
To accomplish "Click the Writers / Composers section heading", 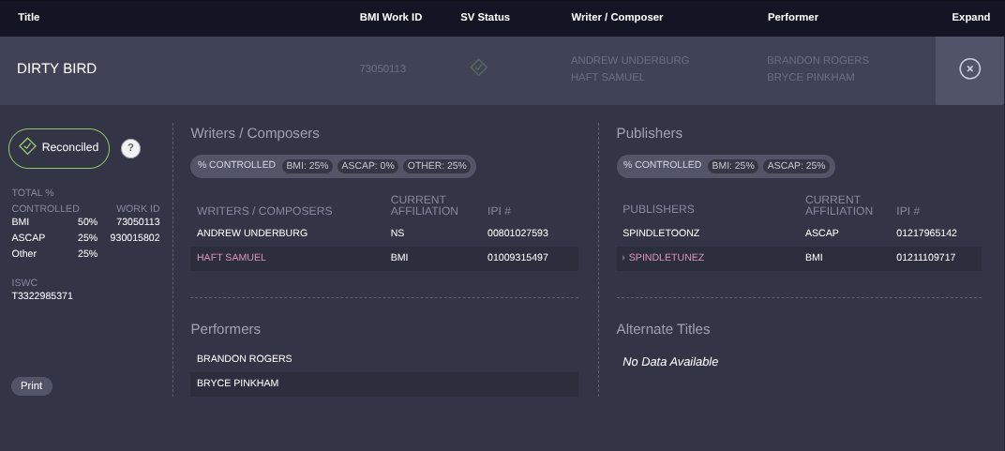I will [255, 133].
